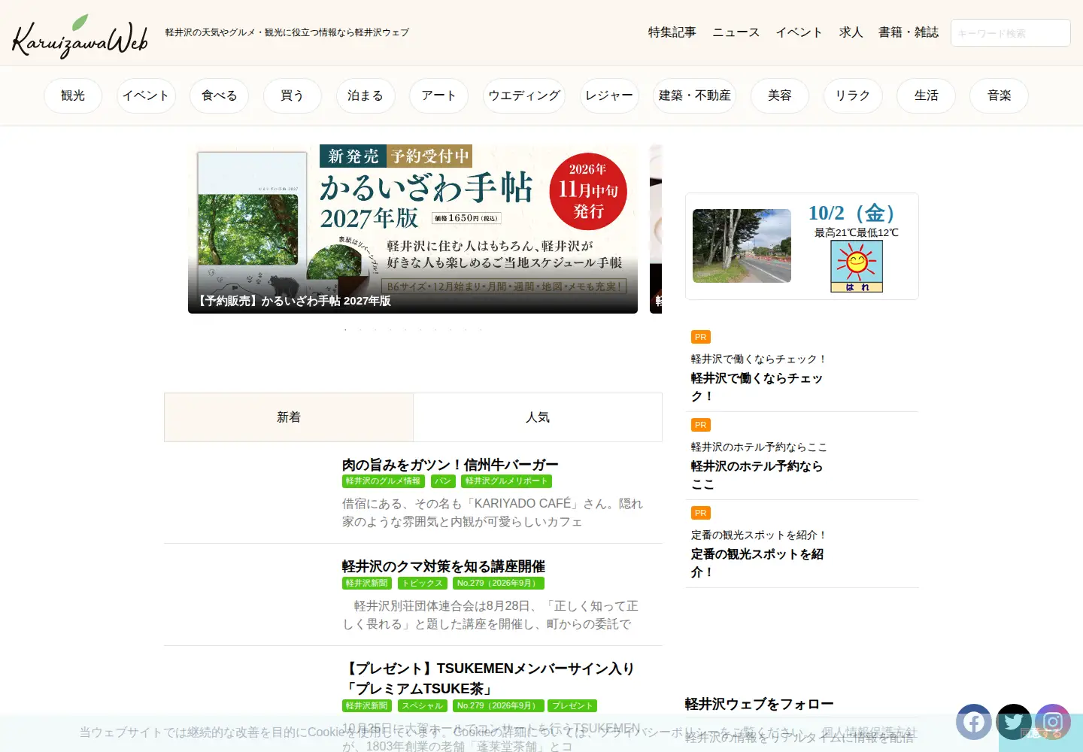The image size is (1083, 752).
Task: Select the アート category pill
Action: coord(438,96)
